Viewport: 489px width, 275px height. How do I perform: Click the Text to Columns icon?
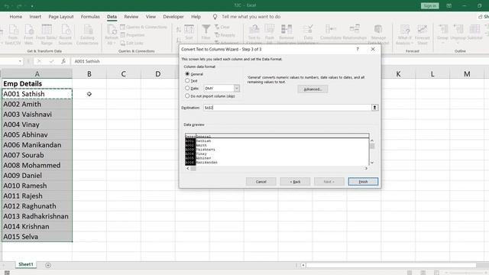tap(254, 34)
